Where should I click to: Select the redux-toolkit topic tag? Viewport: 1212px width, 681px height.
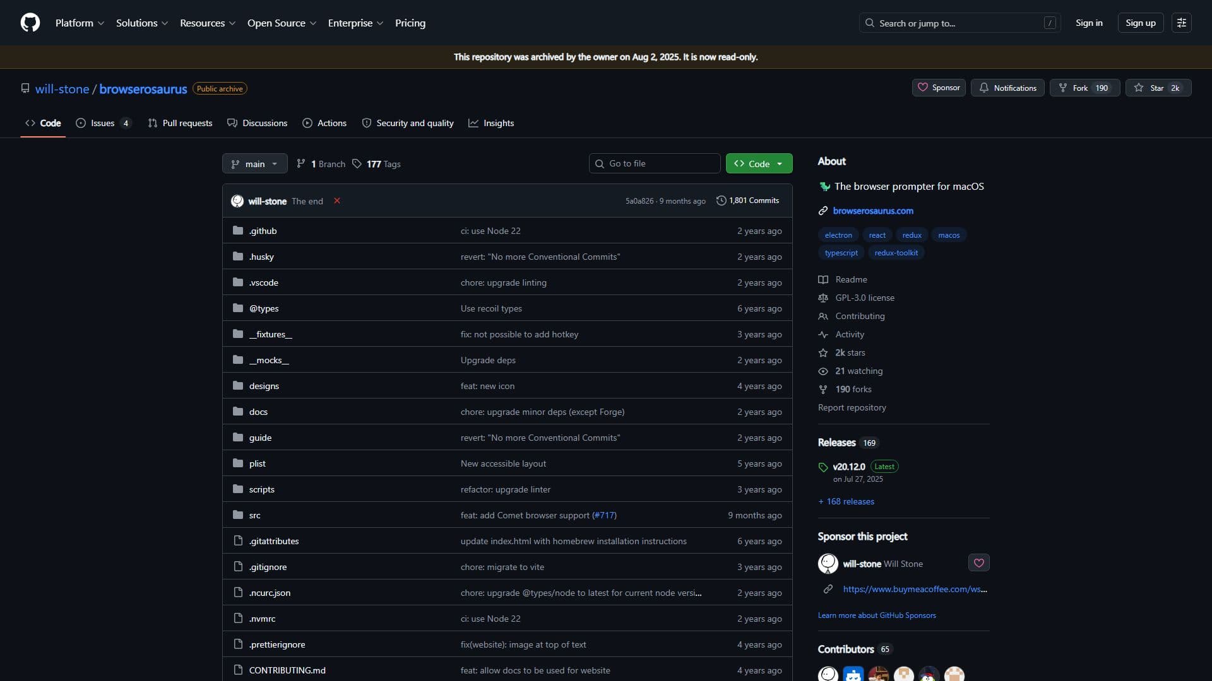[x=896, y=252]
